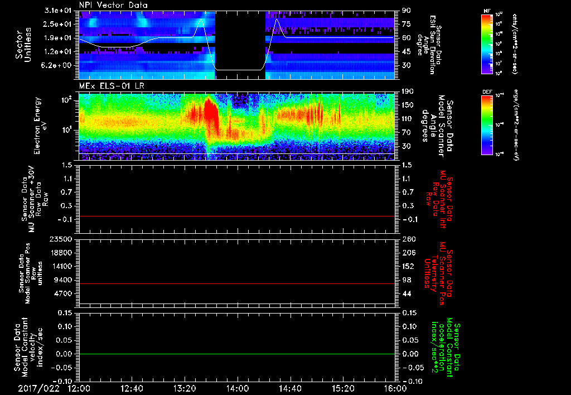
Task: Click the 'ergs/(cm**2-sr-sec-eV)' unit label
Action: pos(516,125)
